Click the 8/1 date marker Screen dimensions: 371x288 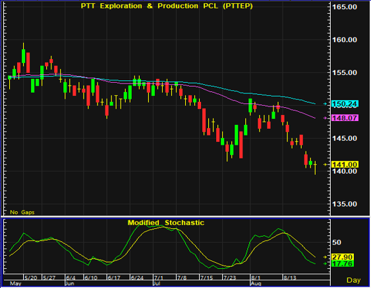tap(256, 277)
